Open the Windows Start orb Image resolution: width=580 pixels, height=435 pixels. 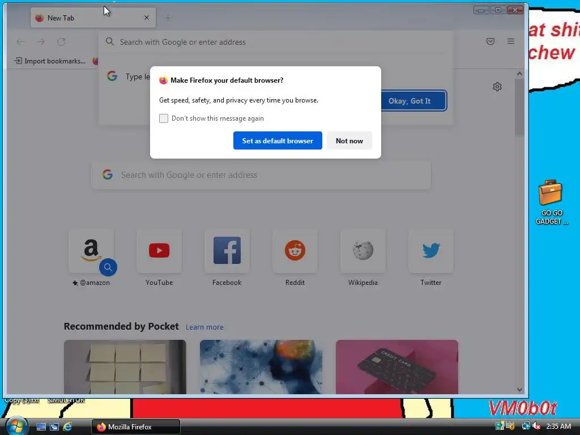coord(16,426)
